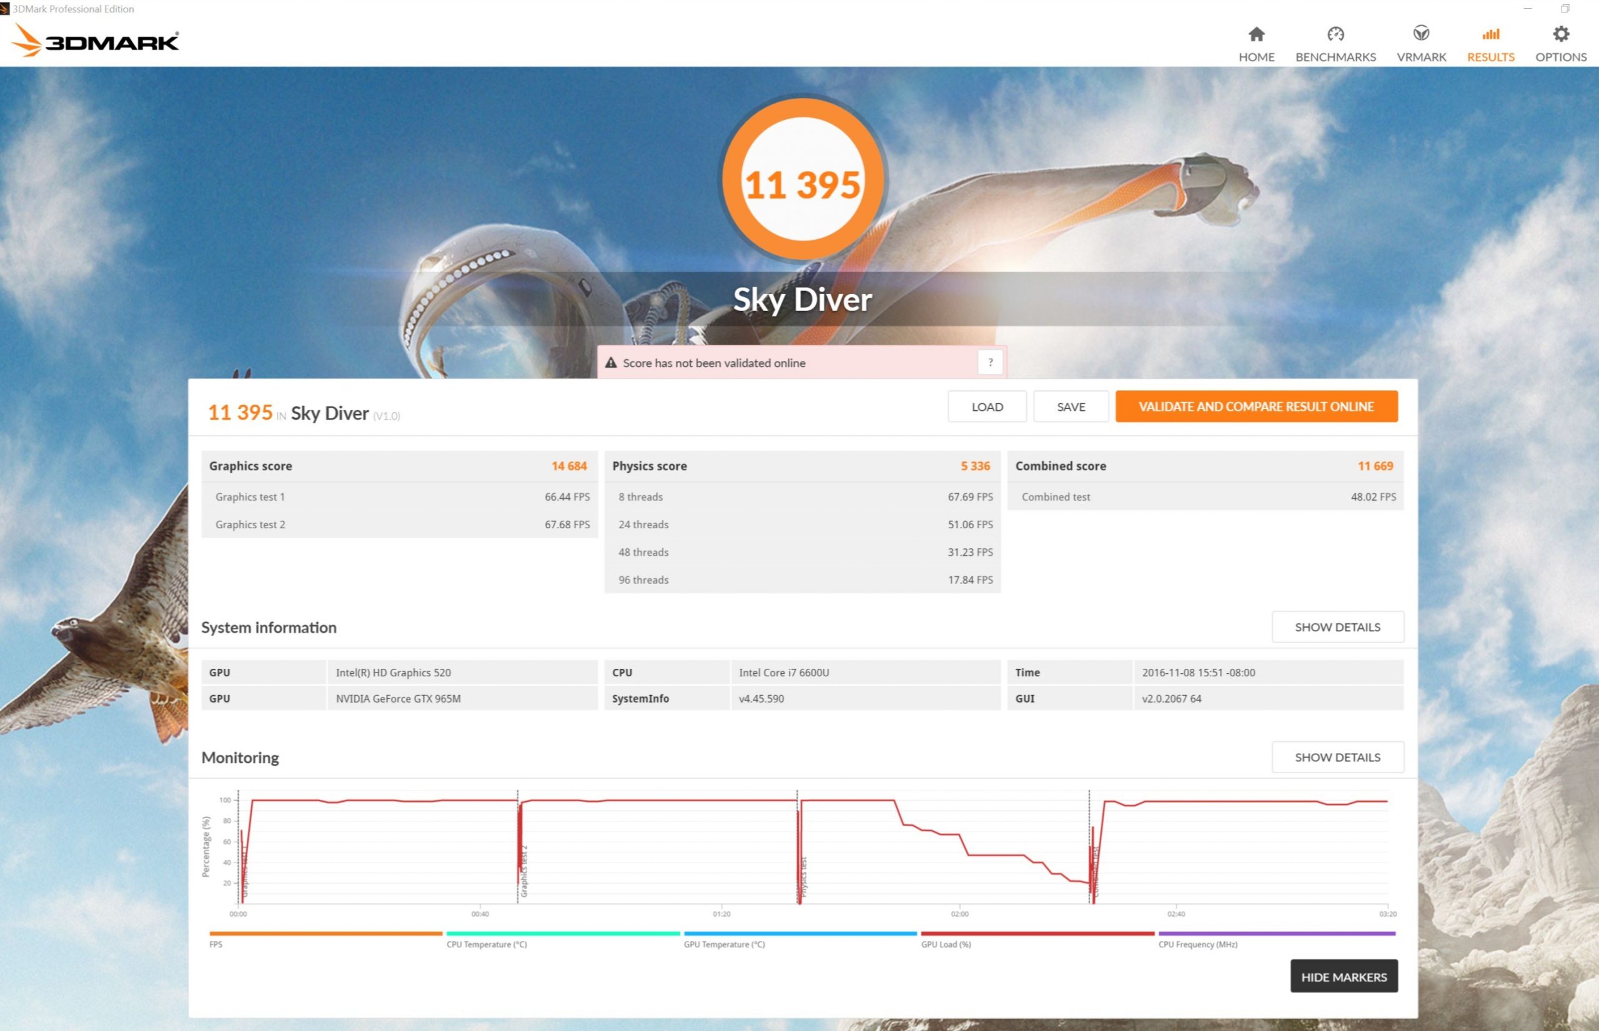Expand Monitoring section with Show Details
Image resolution: width=1599 pixels, height=1031 pixels.
click(1337, 757)
